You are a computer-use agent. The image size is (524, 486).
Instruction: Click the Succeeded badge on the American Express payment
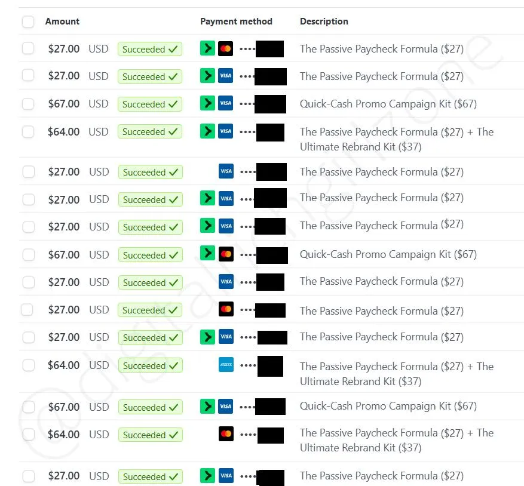click(x=150, y=365)
